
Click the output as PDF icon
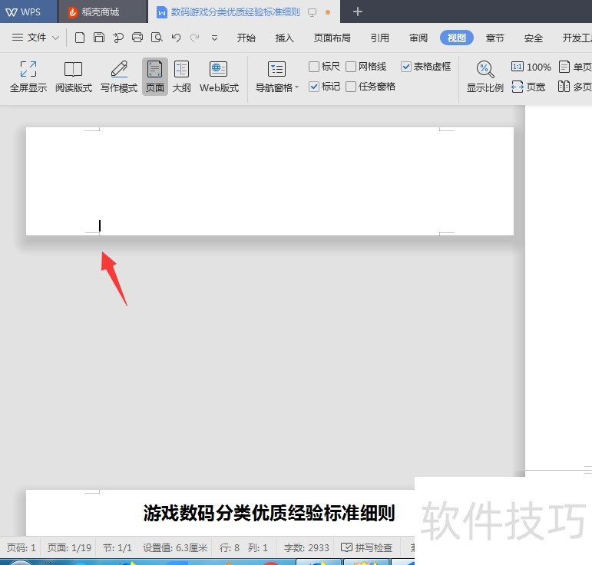(118, 38)
